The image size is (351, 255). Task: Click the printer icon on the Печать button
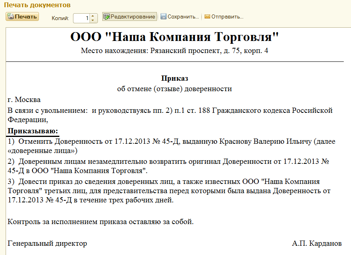tap(11, 16)
